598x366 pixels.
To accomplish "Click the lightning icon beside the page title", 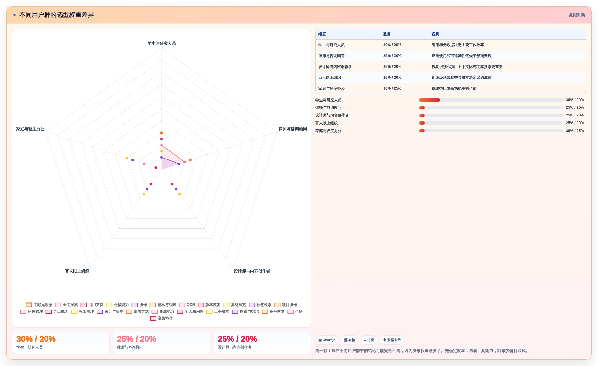I will tap(15, 15).
